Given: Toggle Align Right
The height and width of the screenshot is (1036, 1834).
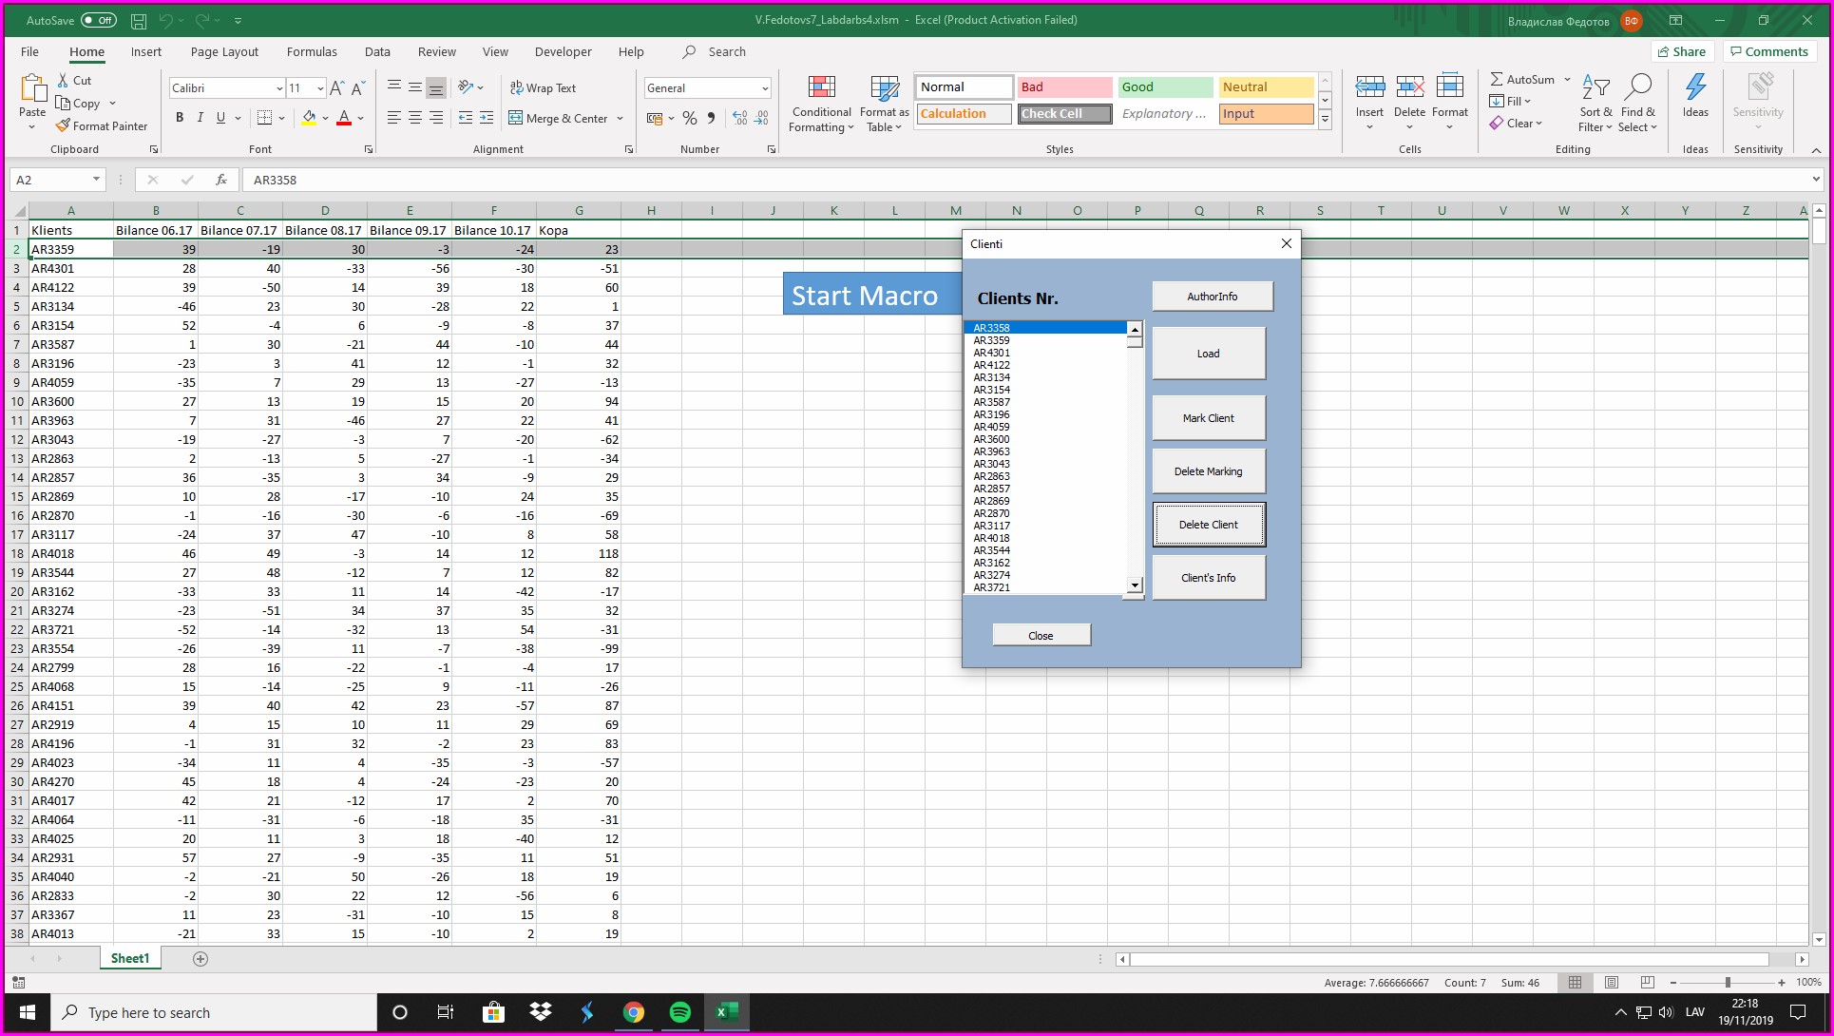Looking at the screenshot, I should 436,118.
